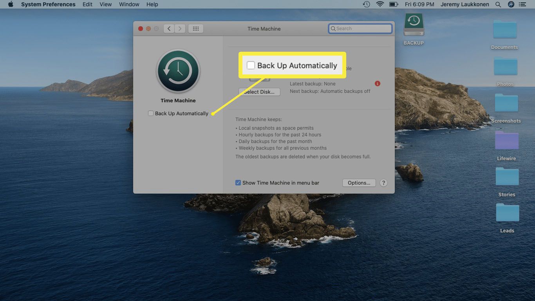Open the Help menu
Image resolution: width=535 pixels, height=301 pixels.
pos(152,4)
